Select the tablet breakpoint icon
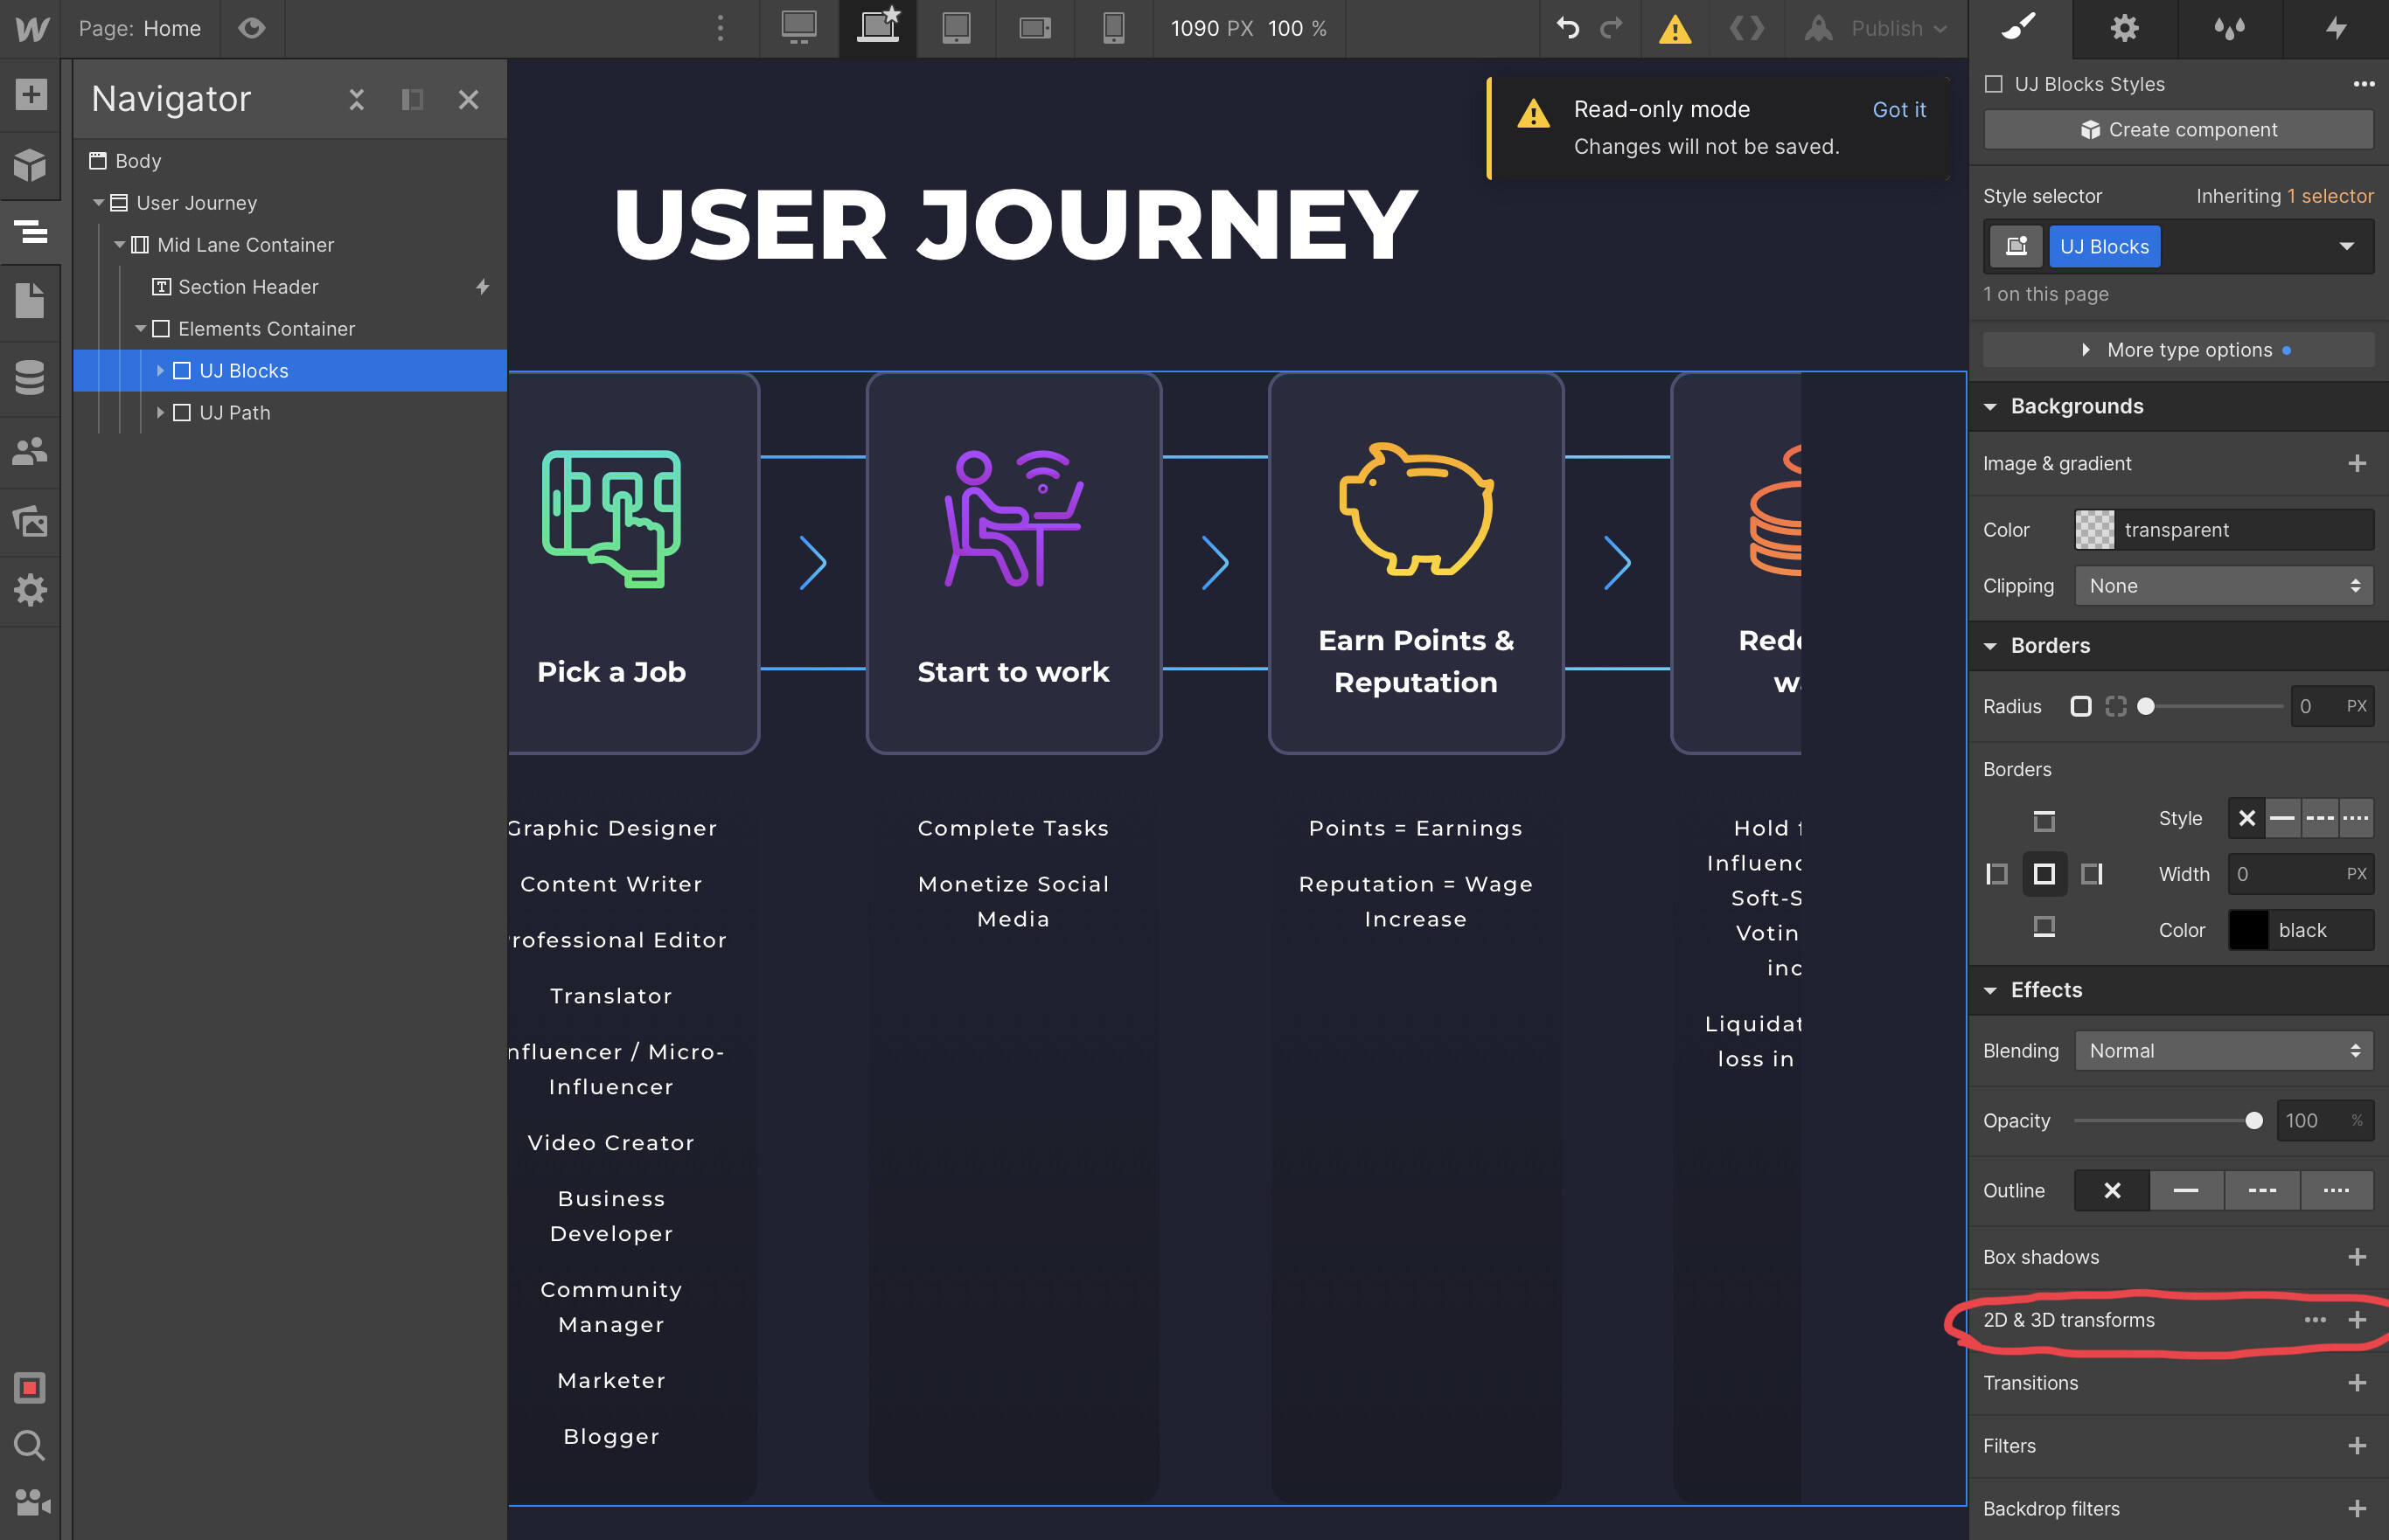 956,28
